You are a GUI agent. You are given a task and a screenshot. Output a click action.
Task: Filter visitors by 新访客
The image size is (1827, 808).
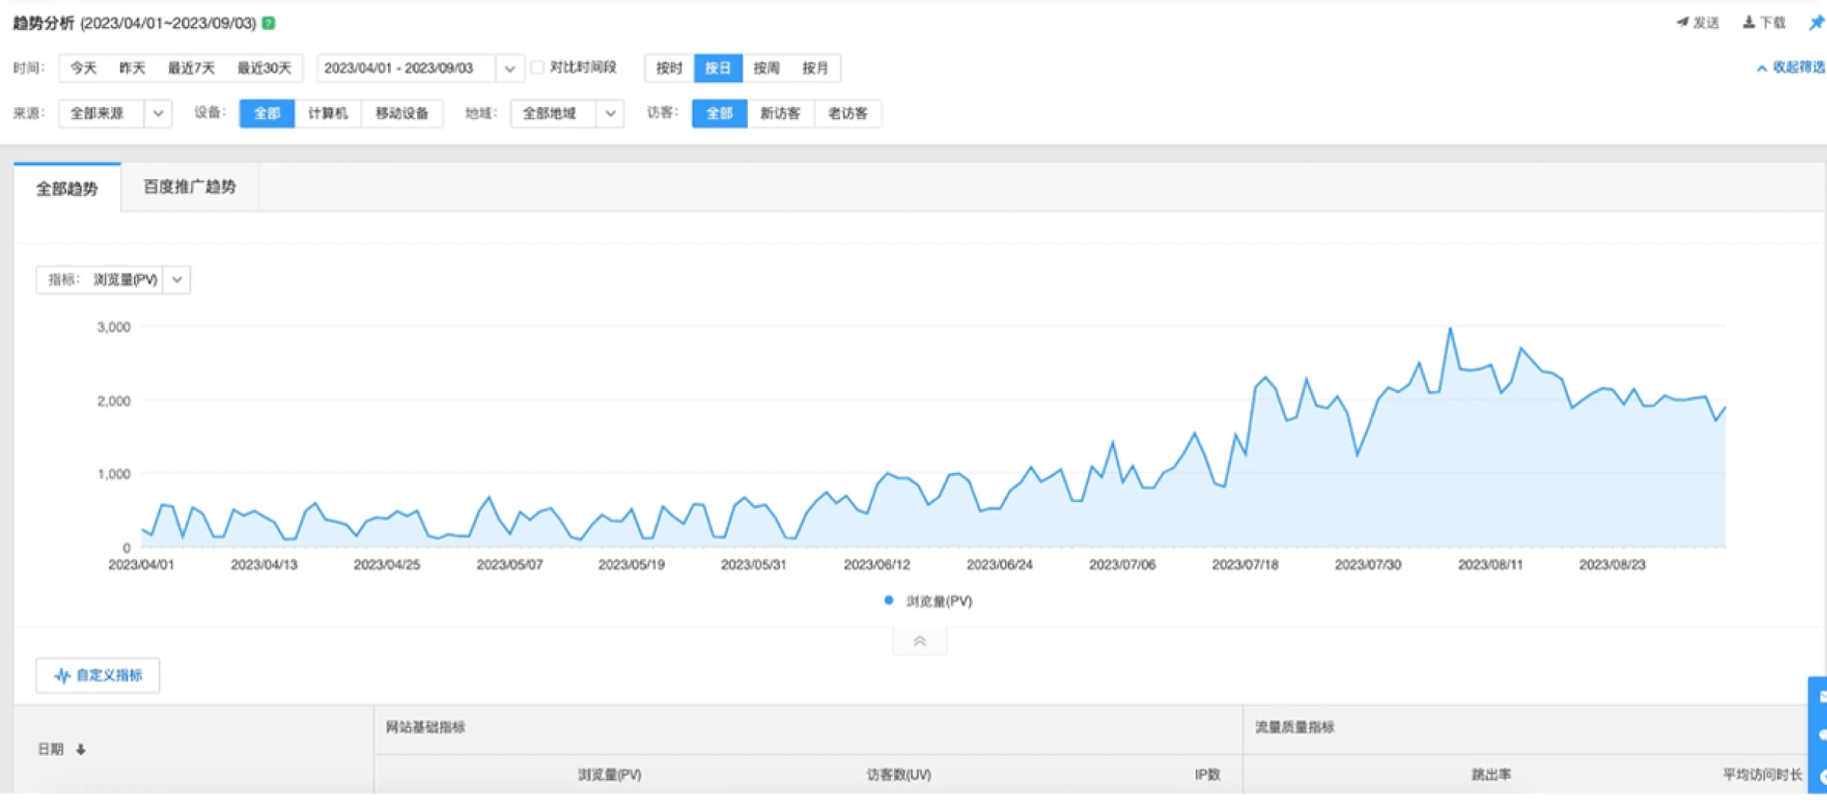tap(779, 113)
